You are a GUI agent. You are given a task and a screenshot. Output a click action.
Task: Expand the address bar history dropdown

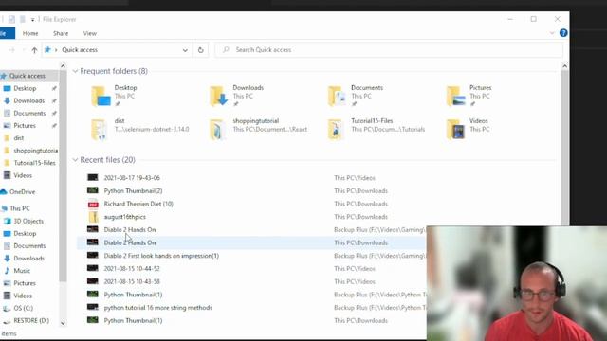click(x=185, y=50)
